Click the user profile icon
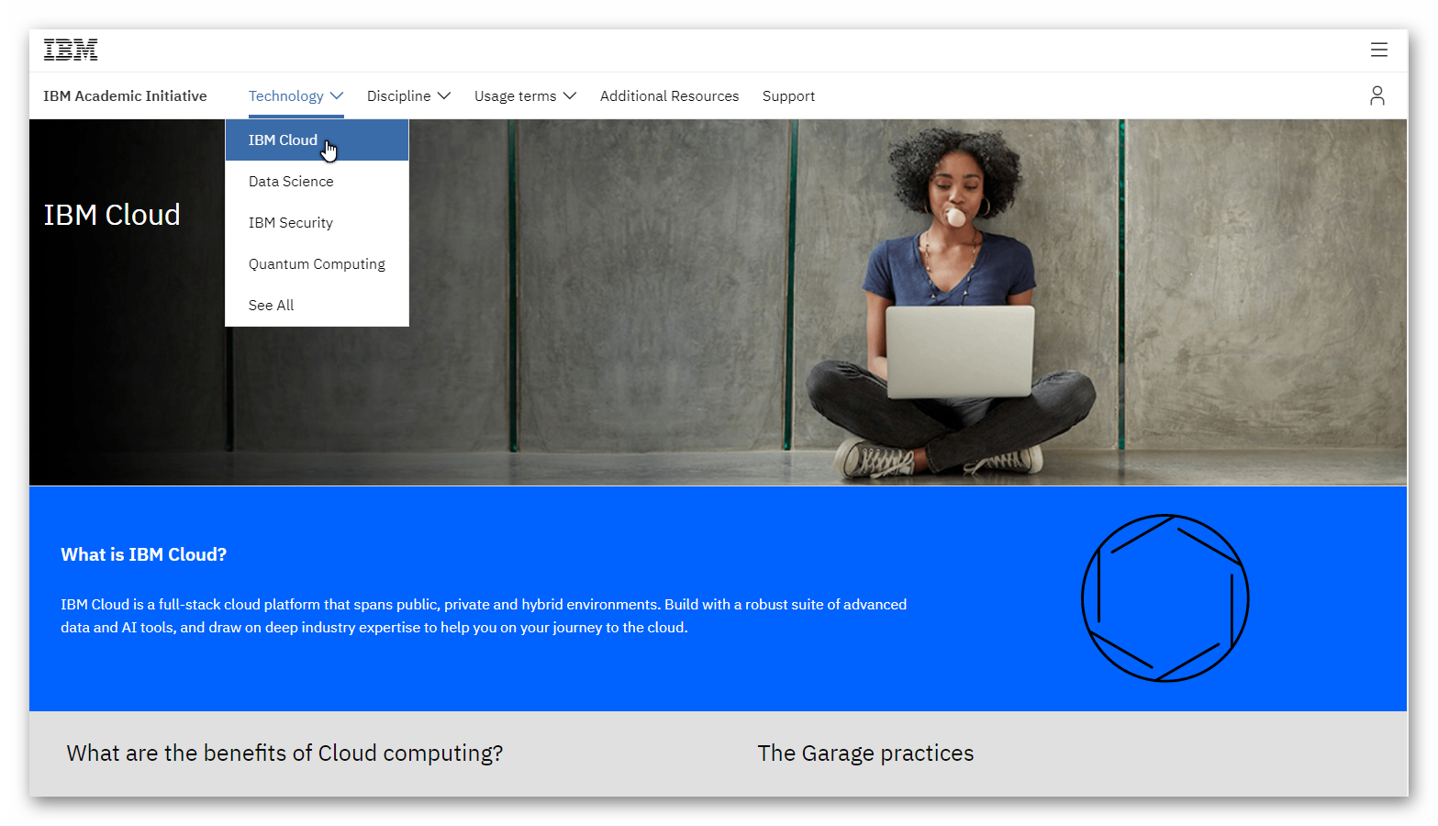This screenshot has height=826, width=1438. tap(1377, 95)
